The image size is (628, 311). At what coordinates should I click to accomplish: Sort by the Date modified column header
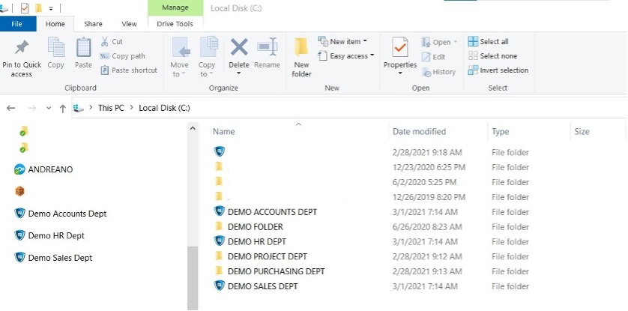coord(419,132)
